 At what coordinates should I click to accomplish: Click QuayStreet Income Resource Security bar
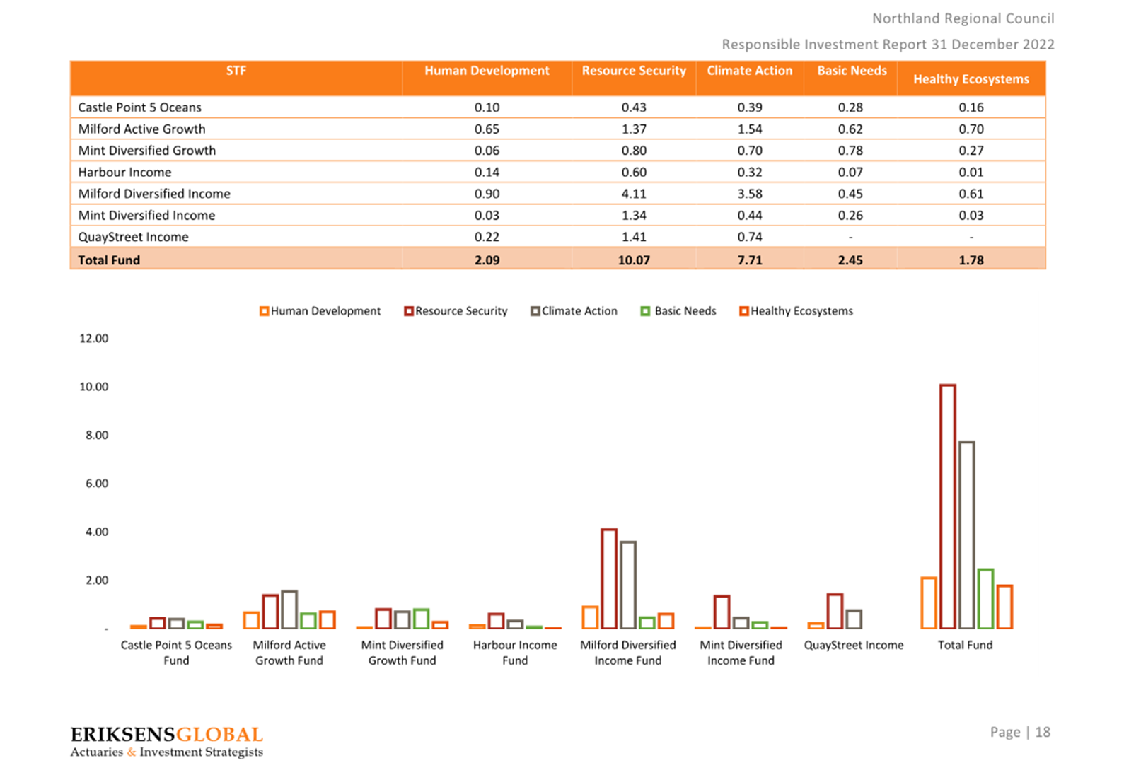[x=835, y=612]
